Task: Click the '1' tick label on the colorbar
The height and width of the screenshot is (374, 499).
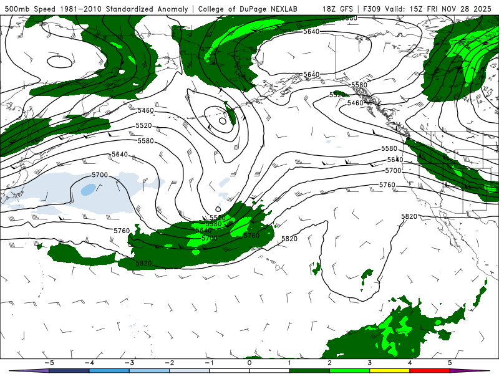Action: point(289,363)
